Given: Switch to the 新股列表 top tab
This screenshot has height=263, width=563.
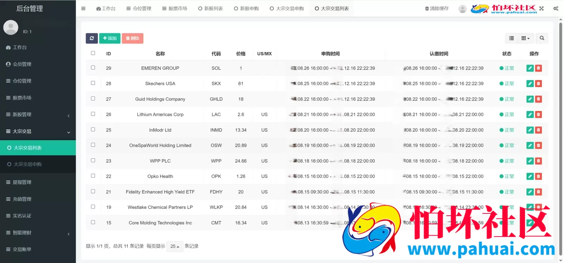Looking at the screenshot, I should [x=210, y=8].
